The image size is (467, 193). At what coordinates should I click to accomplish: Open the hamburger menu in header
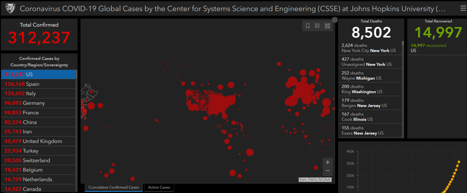pyautogui.click(x=463, y=9)
